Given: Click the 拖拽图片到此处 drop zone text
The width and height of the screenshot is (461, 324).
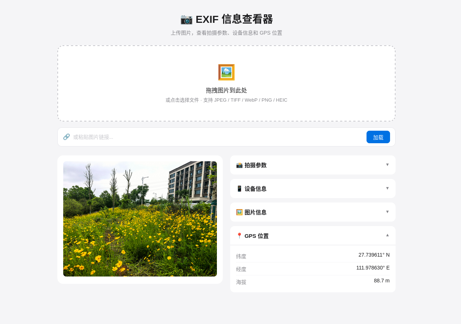Looking at the screenshot, I should click(x=226, y=90).
